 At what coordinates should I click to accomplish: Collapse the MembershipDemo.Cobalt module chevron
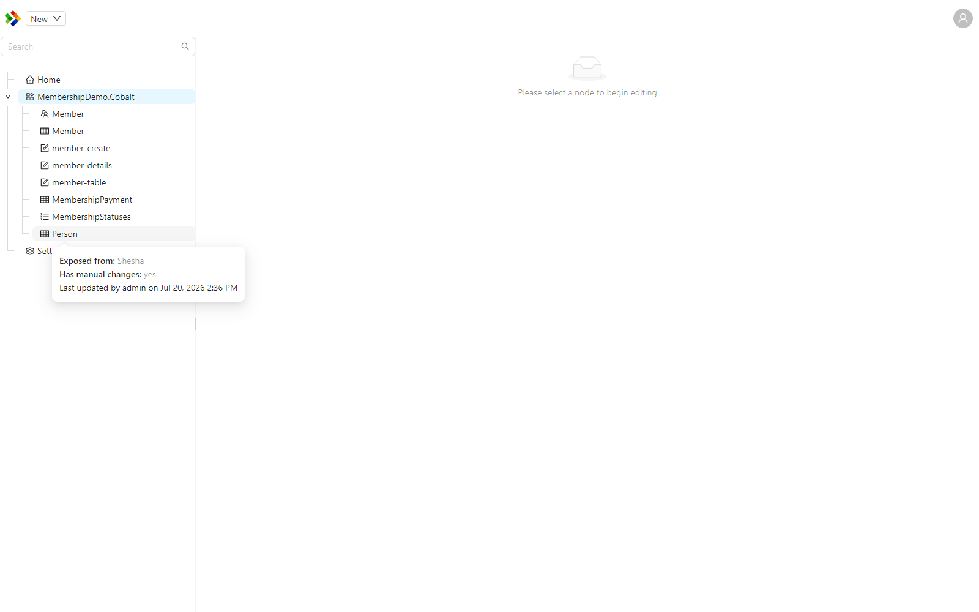pos(8,97)
